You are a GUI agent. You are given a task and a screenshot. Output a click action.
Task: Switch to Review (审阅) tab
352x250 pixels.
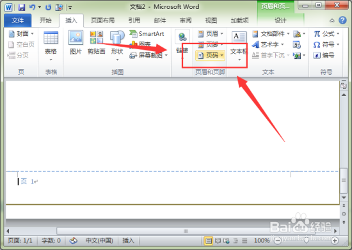186,20
